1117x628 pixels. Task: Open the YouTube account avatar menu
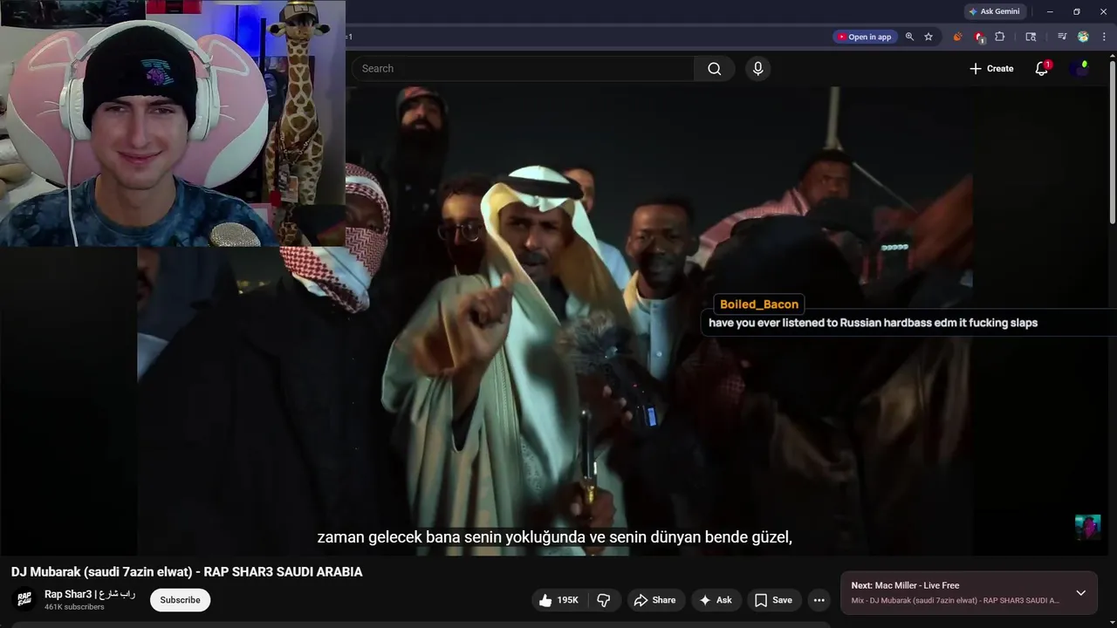point(1080,69)
